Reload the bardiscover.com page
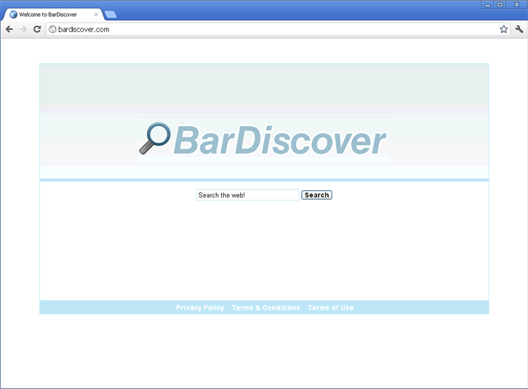The height and width of the screenshot is (389, 528). pyautogui.click(x=37, y=29)
